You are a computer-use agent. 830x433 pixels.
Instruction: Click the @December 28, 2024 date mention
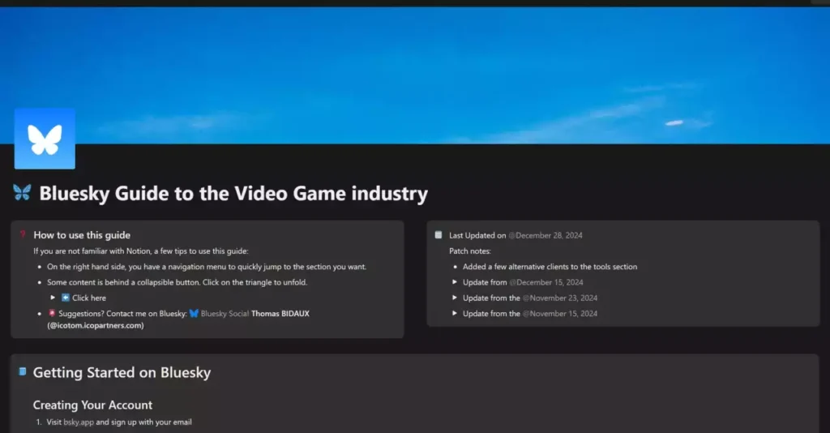pyautogui.click(x=545, y=235)
